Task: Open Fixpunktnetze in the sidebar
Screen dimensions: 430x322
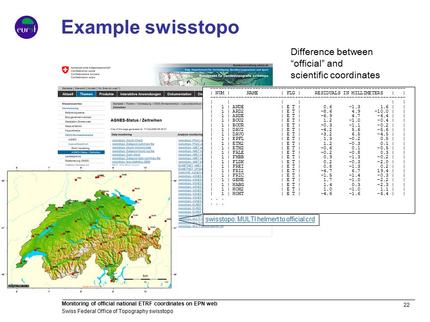Action: [73, 131]
